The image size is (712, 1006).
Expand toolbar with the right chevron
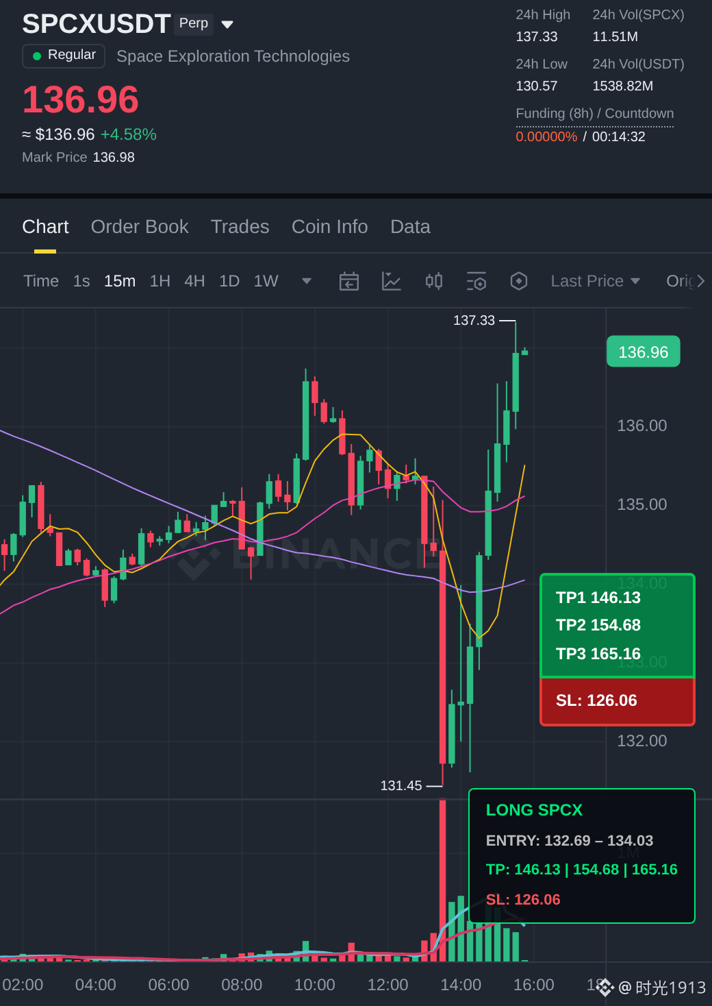click(700, 281)
